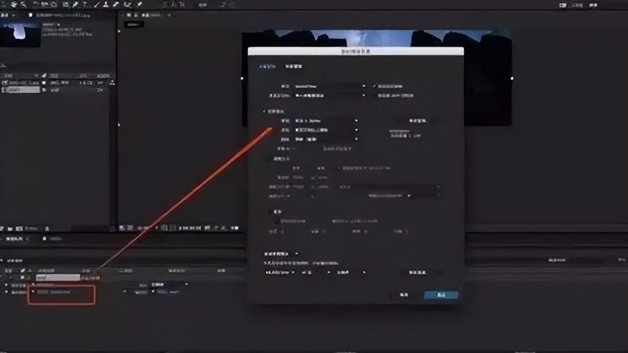The image size is (628, 353).
Task: Select the Type tool in toolbar
Action: 85,5
